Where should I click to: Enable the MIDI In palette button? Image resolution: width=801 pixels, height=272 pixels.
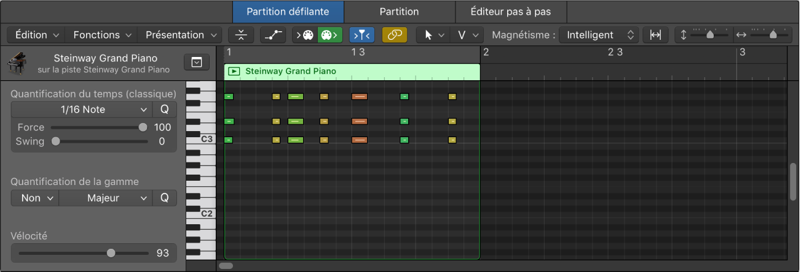point(305,35)
